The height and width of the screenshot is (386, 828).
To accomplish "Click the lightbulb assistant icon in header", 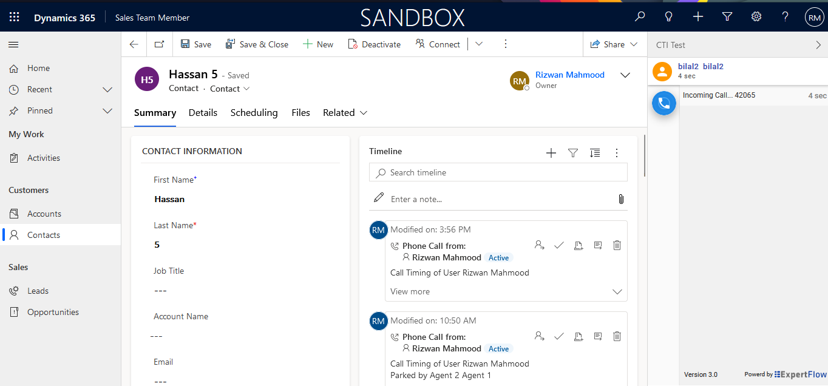I will point(668,17).
